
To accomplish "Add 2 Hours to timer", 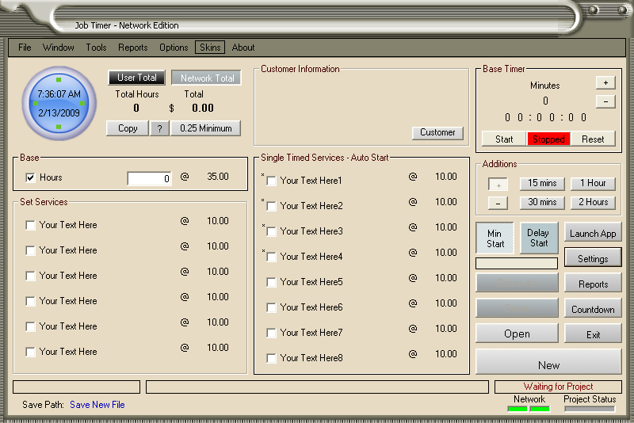I will 593,203.
